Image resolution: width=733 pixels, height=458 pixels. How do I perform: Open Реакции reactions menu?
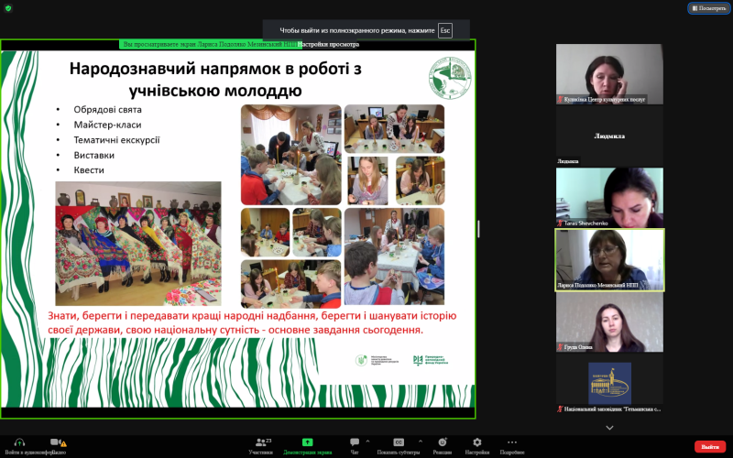443,443
